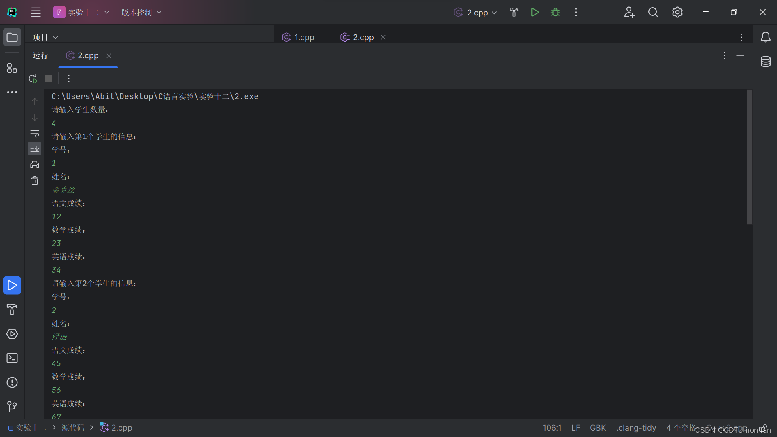Image resolution: width=777 pixels, height=437 pixels.
Task: Build the project with hammer icon
Action: click(514, 12)
